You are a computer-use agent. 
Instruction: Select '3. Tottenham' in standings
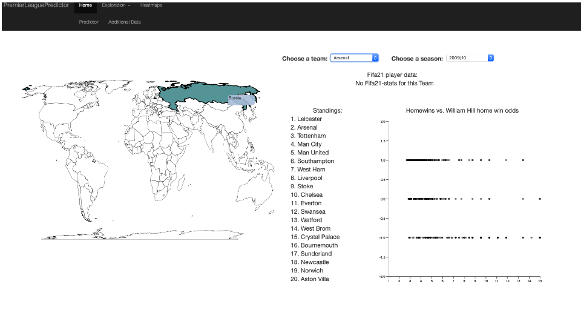click(x=308, y=136)
